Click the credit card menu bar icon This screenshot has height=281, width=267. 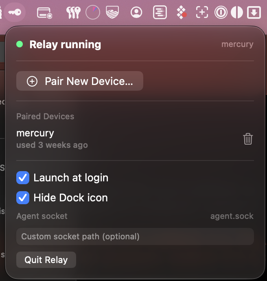[x=44, y=13]
